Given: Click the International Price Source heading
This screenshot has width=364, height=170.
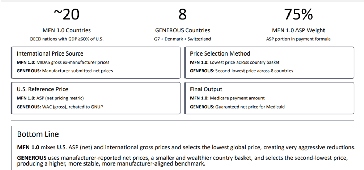Looking at the screenshot, I should click(50, 54).
